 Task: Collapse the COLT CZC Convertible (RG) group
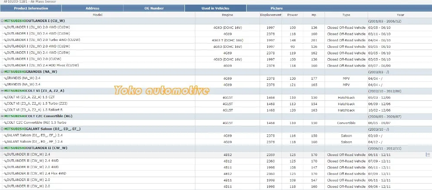click(2, 116)
